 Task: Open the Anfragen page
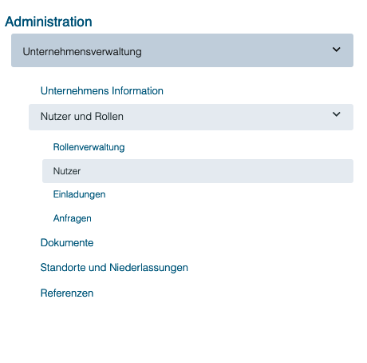(73, 218)
